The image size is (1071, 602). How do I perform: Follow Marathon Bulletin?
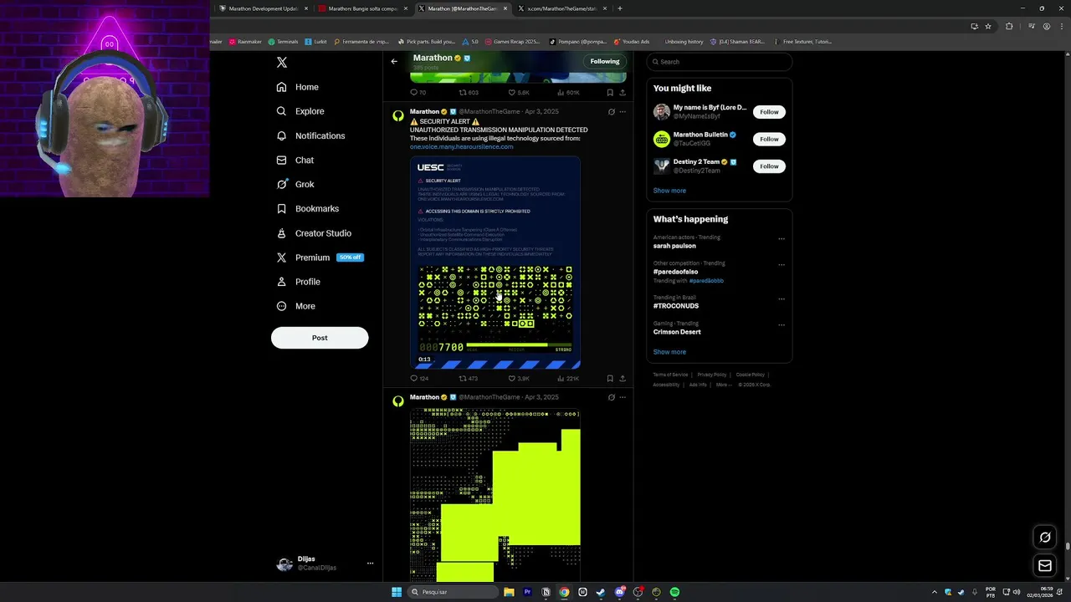pyautogui.click(x=769, y=139)
